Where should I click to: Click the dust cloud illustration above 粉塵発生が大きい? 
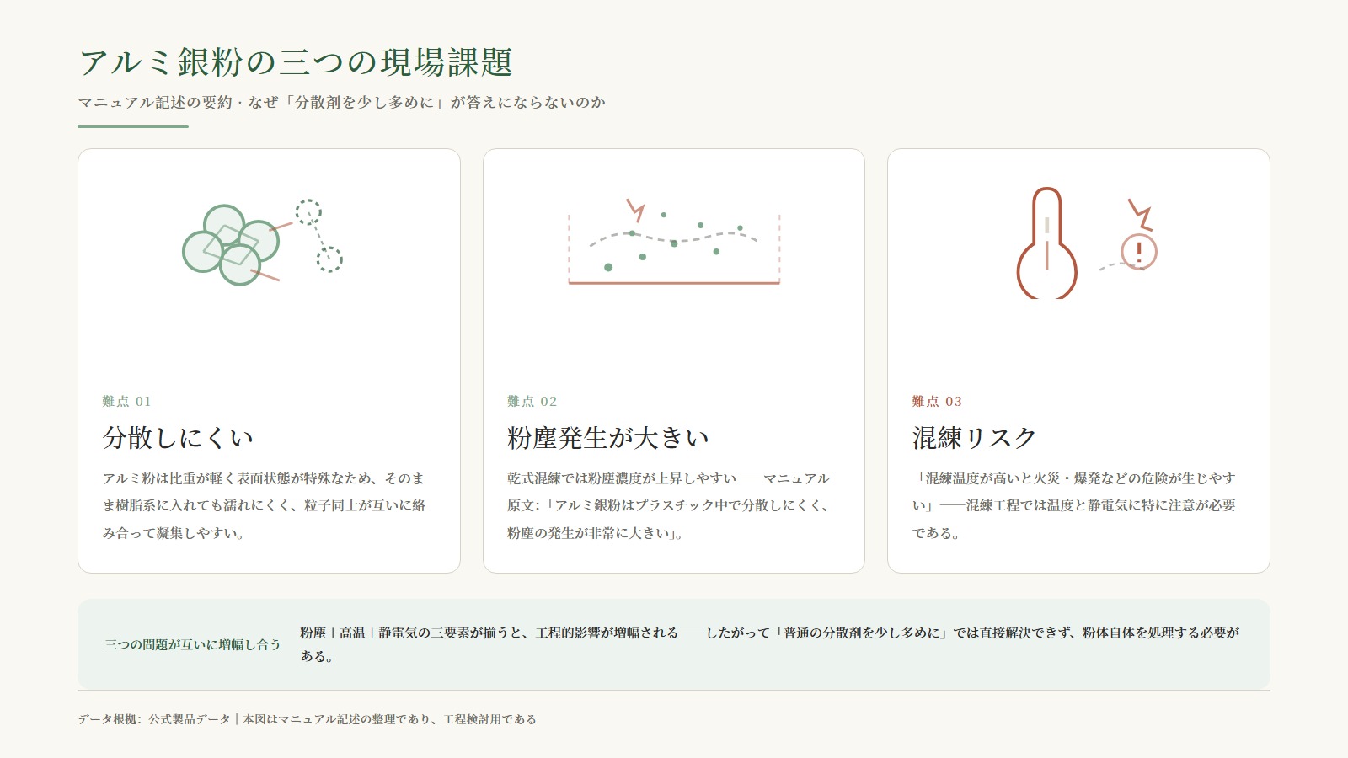tap(674, 242)
